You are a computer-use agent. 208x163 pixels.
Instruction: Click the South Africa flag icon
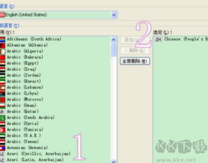tap(3, 40)
